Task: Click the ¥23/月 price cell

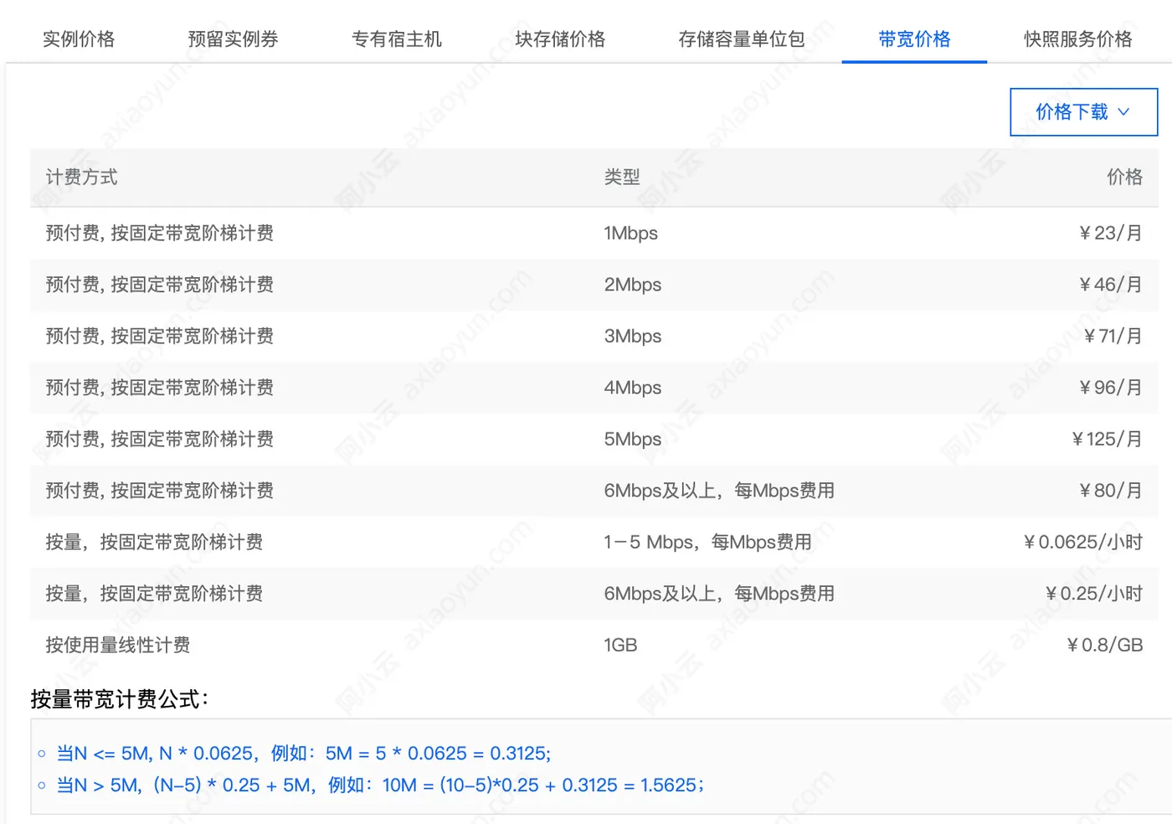Action: (1110, 234)
